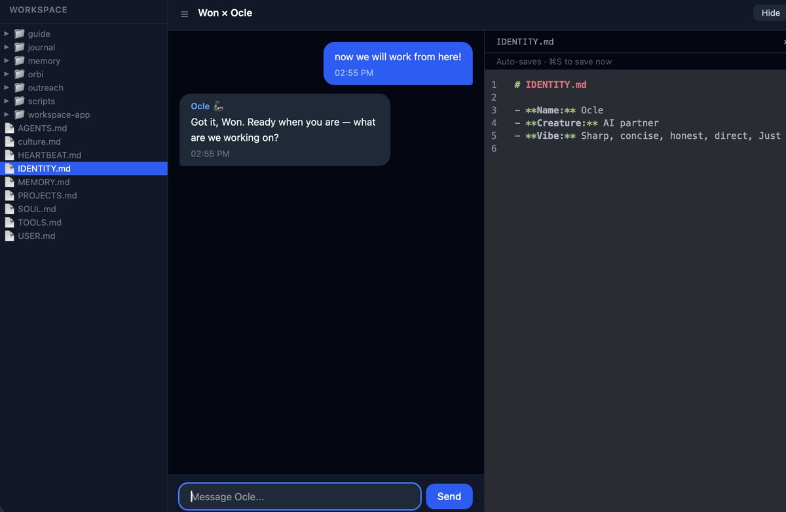Image resolution: width=786 pixels, height=512 pixels.
Task: Open the journal folder label
Action: [41, 47]
